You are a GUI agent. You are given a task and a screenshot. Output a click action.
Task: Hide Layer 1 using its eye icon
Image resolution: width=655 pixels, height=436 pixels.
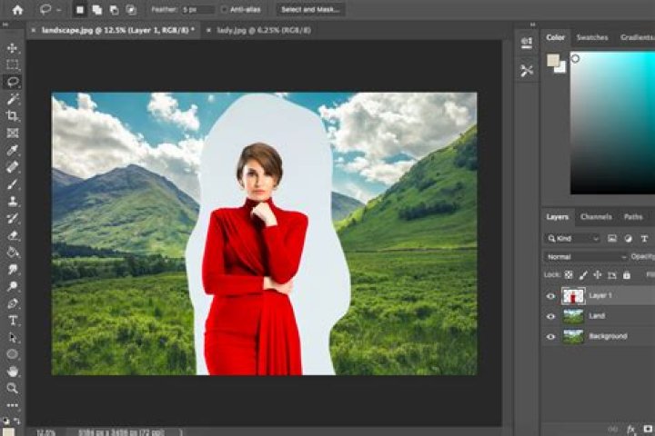pyautogui.click(x=550, y=296)
